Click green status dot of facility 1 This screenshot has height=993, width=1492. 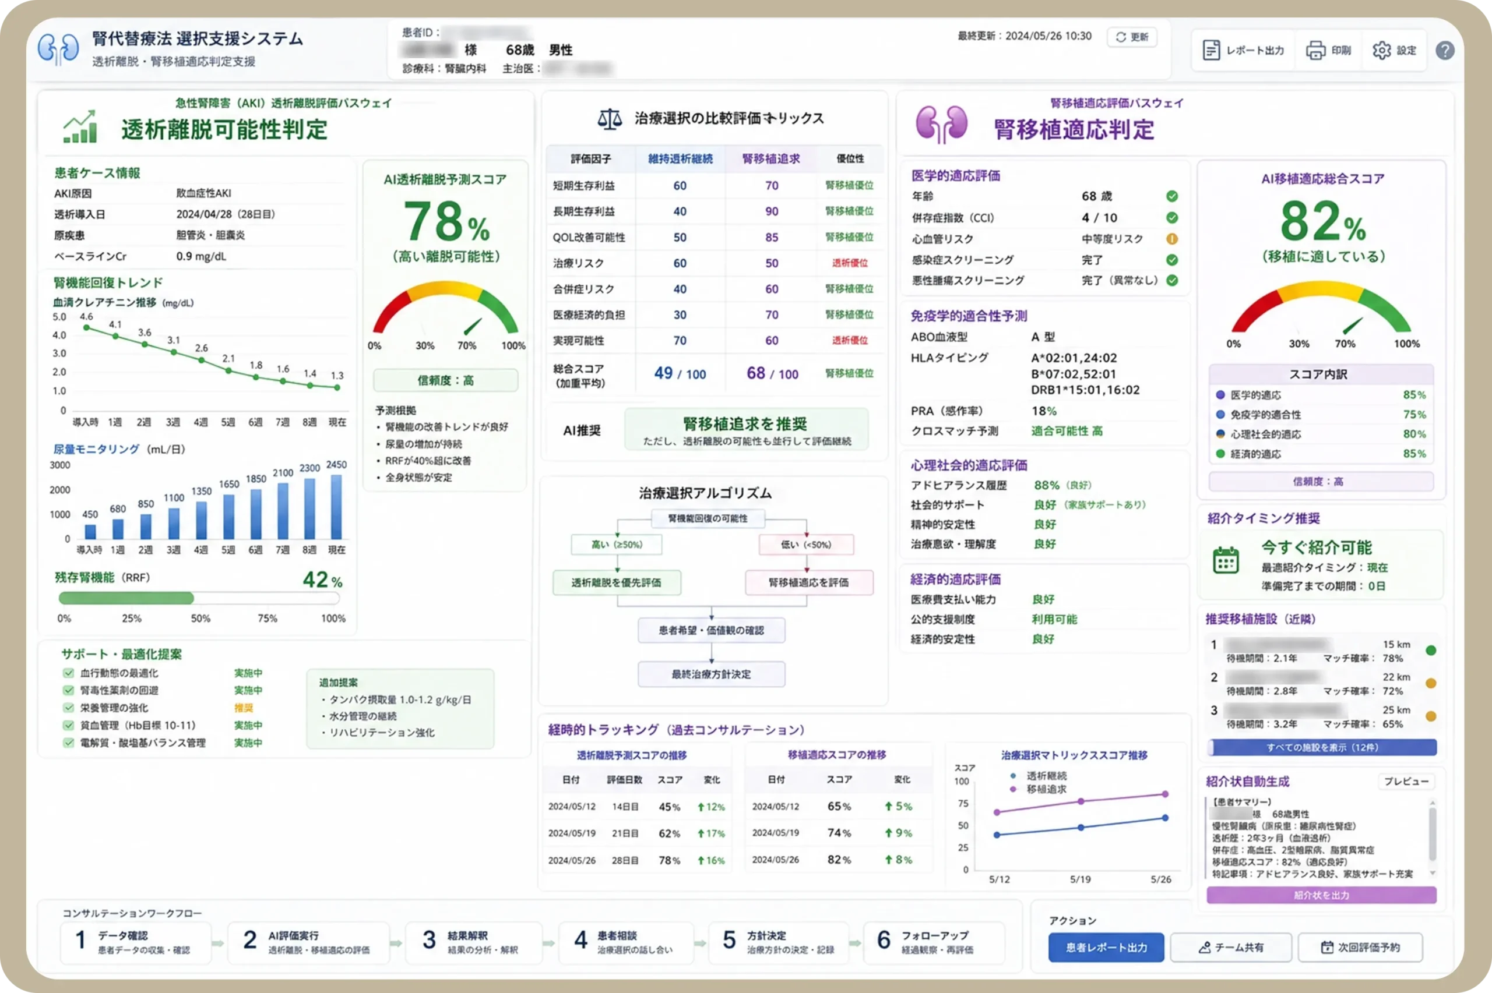point(1431,651)
